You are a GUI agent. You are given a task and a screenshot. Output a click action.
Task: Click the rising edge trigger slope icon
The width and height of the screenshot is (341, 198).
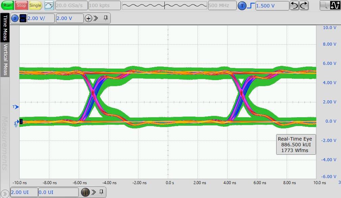click(251, 6)
